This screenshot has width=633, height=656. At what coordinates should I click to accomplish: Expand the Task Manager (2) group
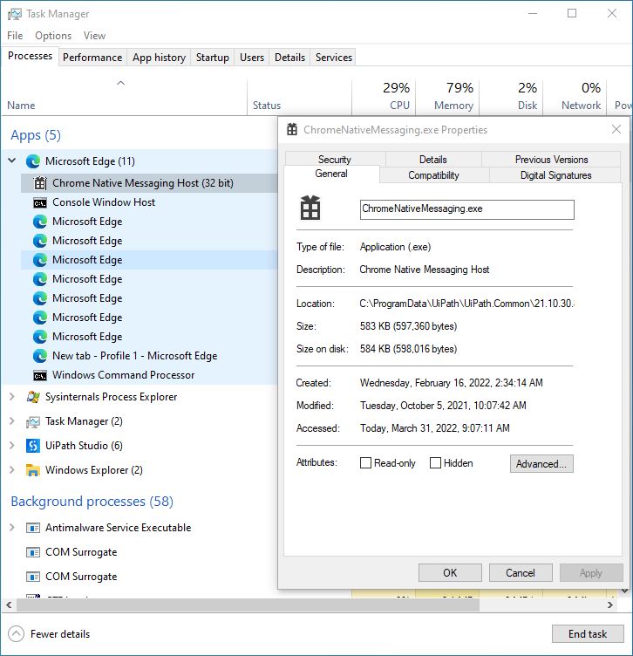click(x=12, y=421)
